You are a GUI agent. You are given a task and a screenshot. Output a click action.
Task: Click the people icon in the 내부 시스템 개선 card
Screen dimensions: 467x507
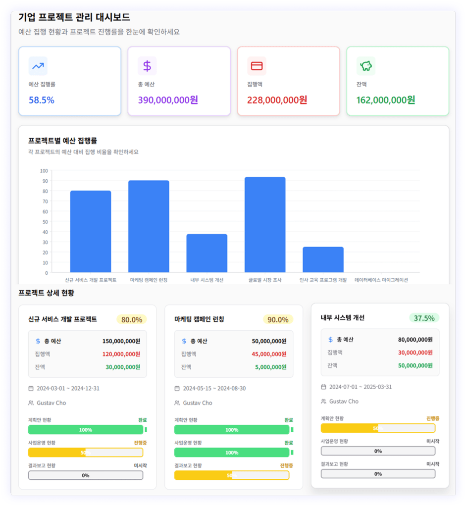click(x=323, y=402)
